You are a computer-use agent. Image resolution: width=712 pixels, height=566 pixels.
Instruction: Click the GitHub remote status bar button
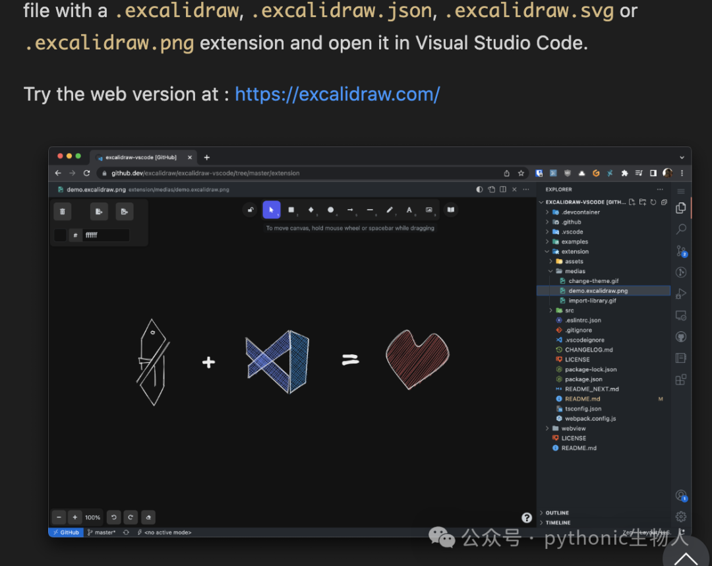click(67, 532)
